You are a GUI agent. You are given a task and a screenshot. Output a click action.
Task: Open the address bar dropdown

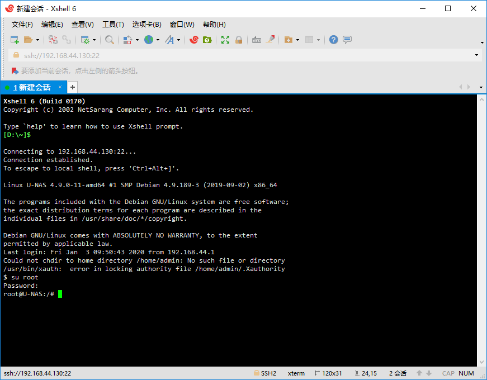click(475, 55)
